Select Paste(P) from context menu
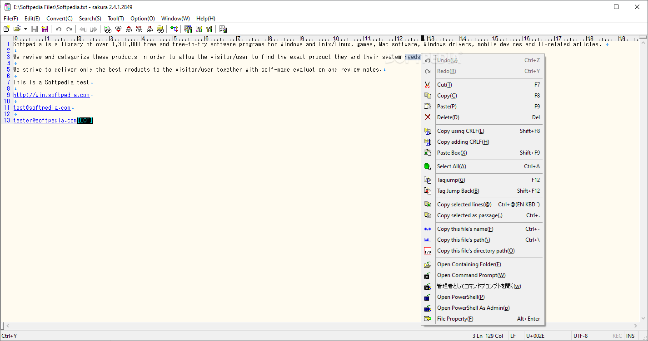The width and height of the screenshot is (648, 341). pos(483,107)
